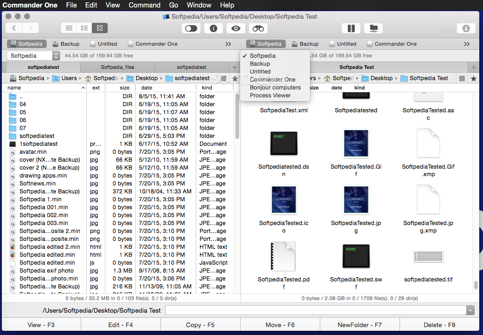Select Commander One drive in left drive bar

click(x=152, y=44)
